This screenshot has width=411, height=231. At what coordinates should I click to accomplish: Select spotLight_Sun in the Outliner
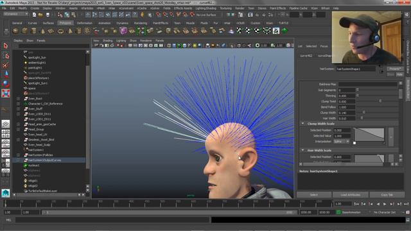37,58
